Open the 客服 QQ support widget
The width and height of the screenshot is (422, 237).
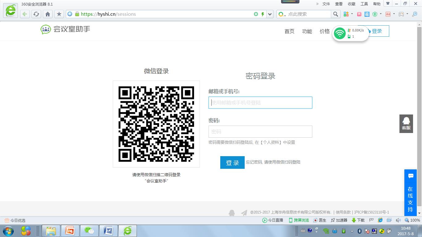click(406, 123)
